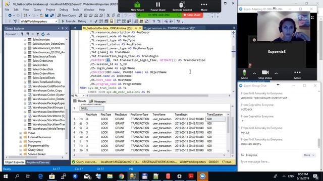
Task: Click the NULL result cell
Action: click(x=92, y=109)
